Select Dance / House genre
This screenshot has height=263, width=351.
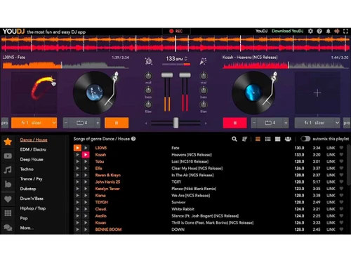click(34, 140)
